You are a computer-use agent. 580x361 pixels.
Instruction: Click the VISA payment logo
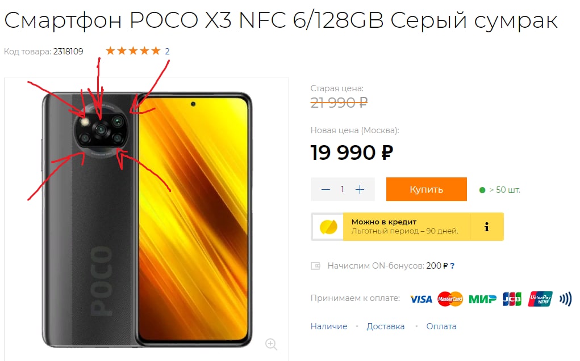click(x=421, y=299)
